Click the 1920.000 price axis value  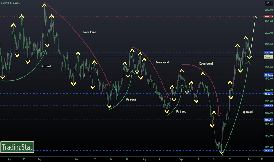[x=269, y=90]
